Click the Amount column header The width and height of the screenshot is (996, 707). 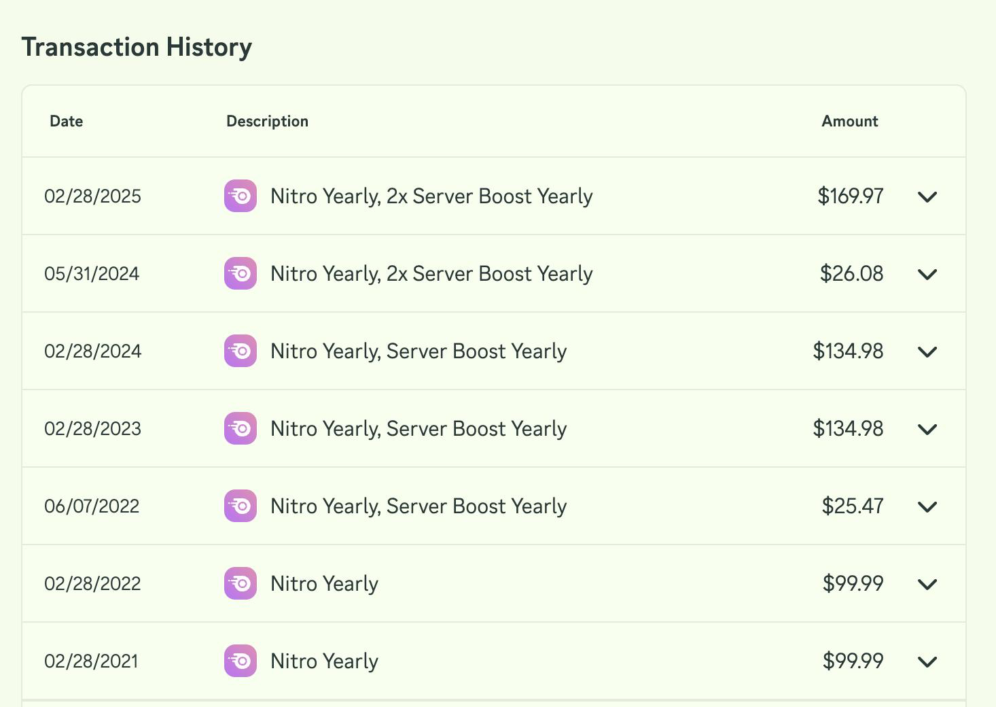[x=849, y=121]
